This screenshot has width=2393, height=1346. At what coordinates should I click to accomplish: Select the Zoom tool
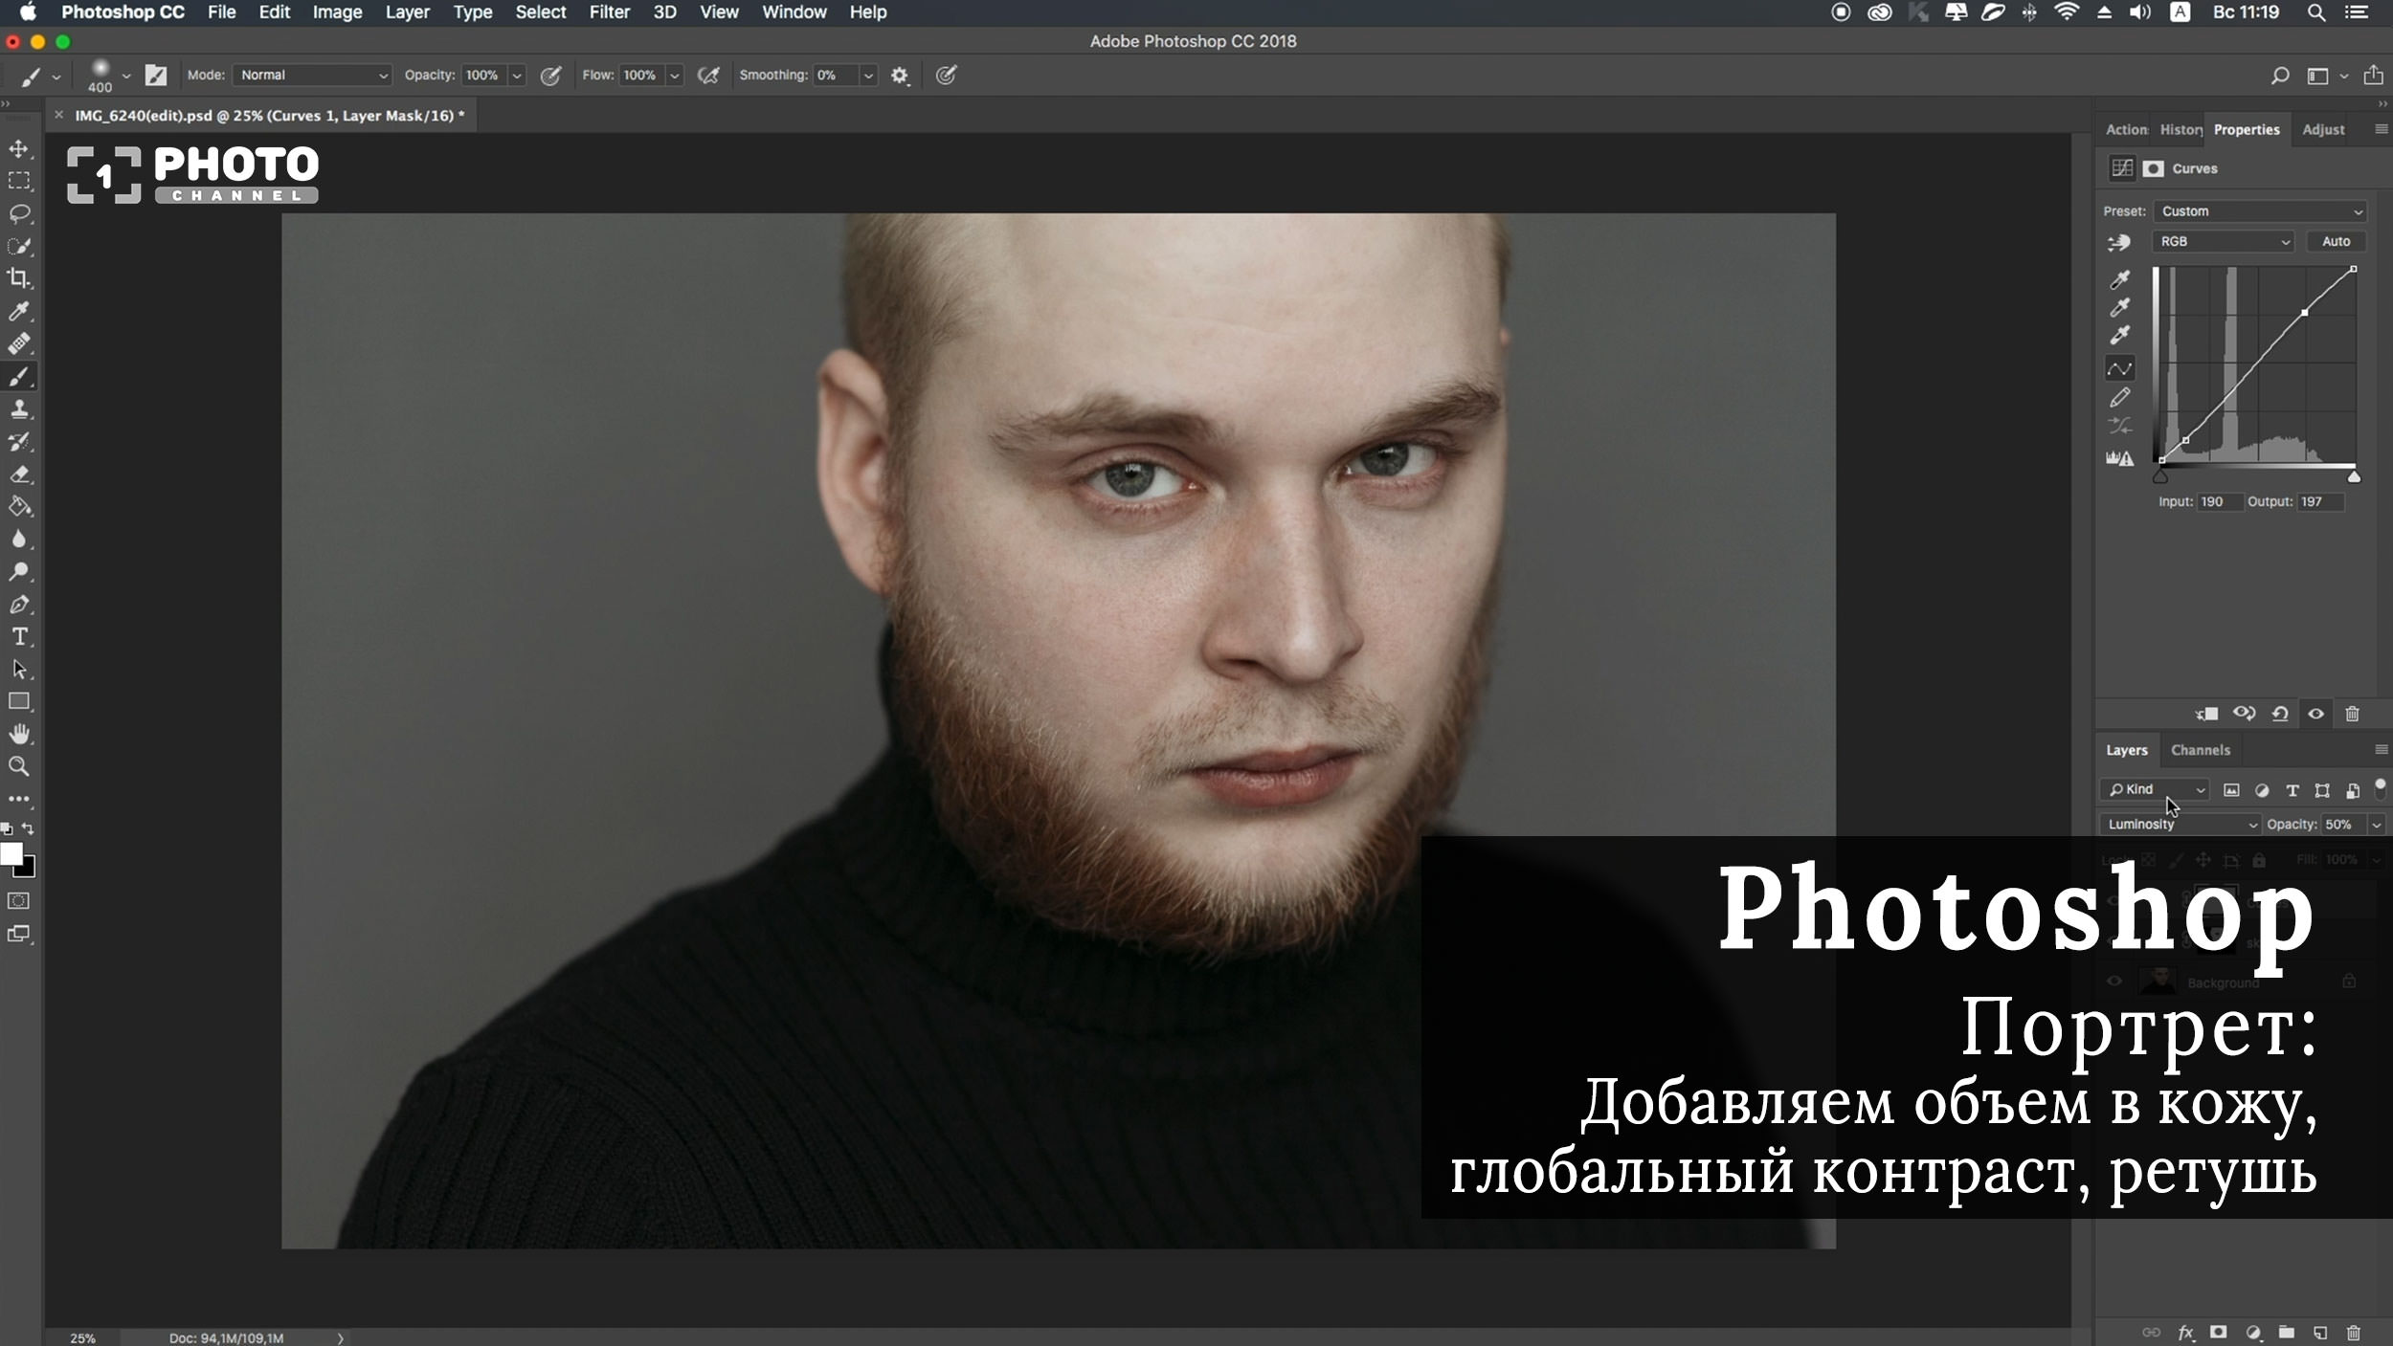point(19,767)
